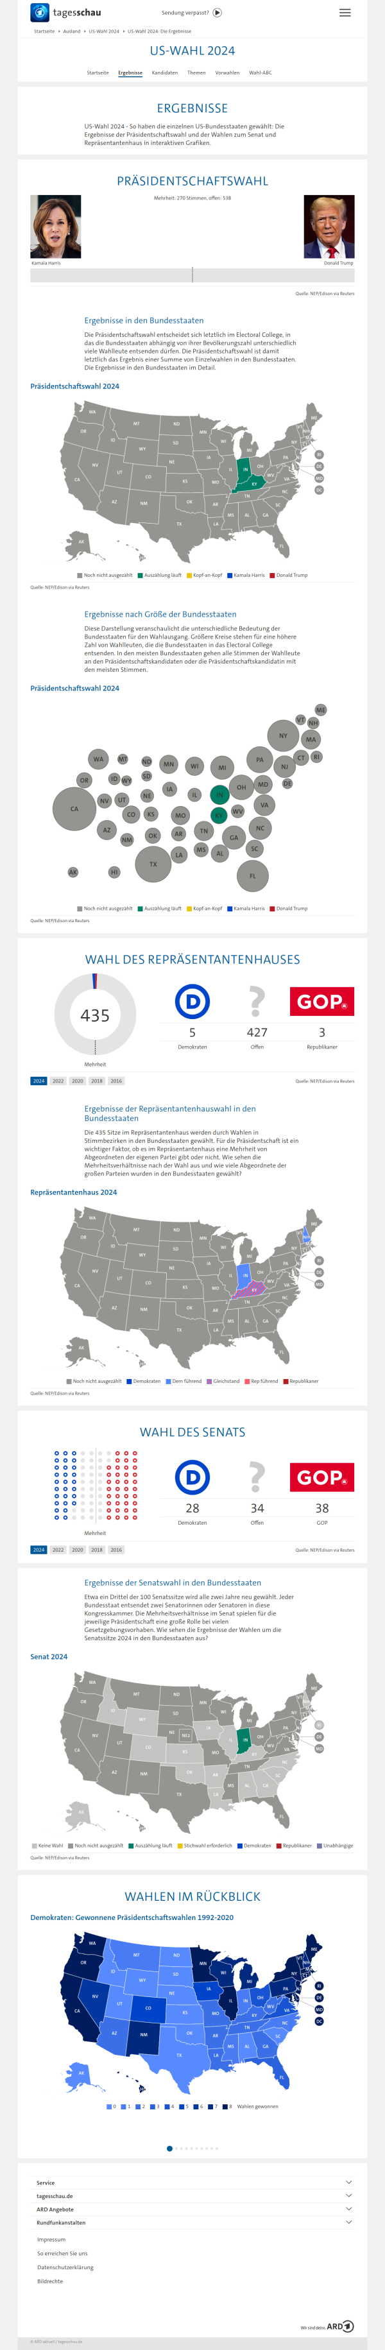385x2350 pixels.
Task: Open the Datenschutzerklärung link
Action: [65, 2267]
